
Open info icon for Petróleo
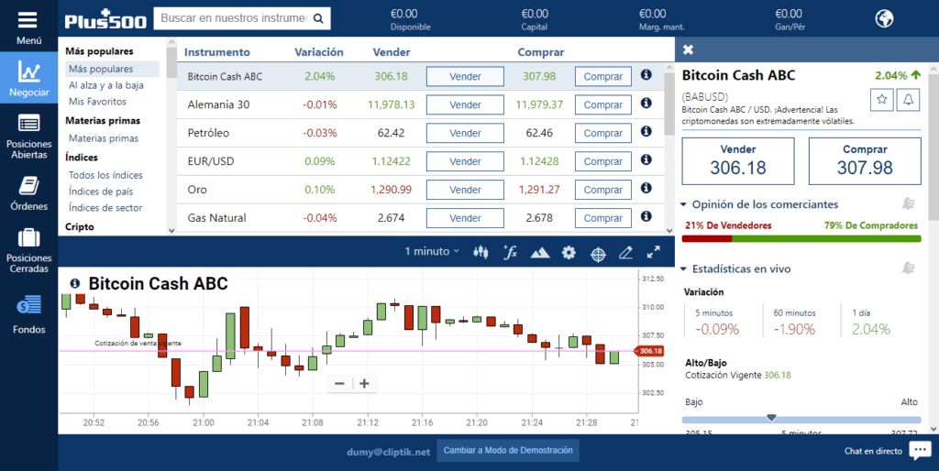pyautogui.click(x=646, y=131)
